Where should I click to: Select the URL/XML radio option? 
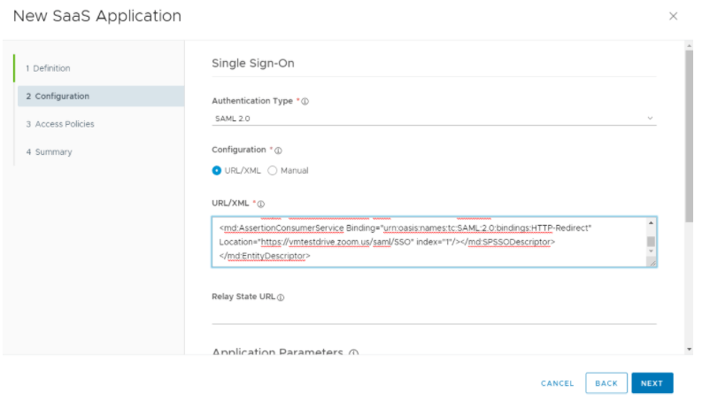[217, 170]
